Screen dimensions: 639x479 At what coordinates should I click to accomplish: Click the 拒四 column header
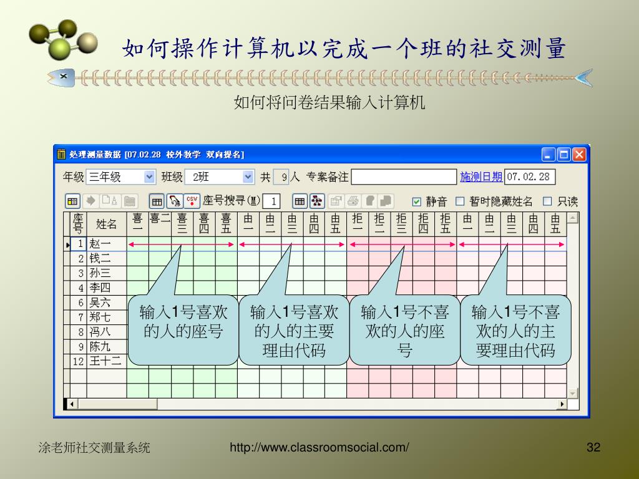tap(424, 224)
